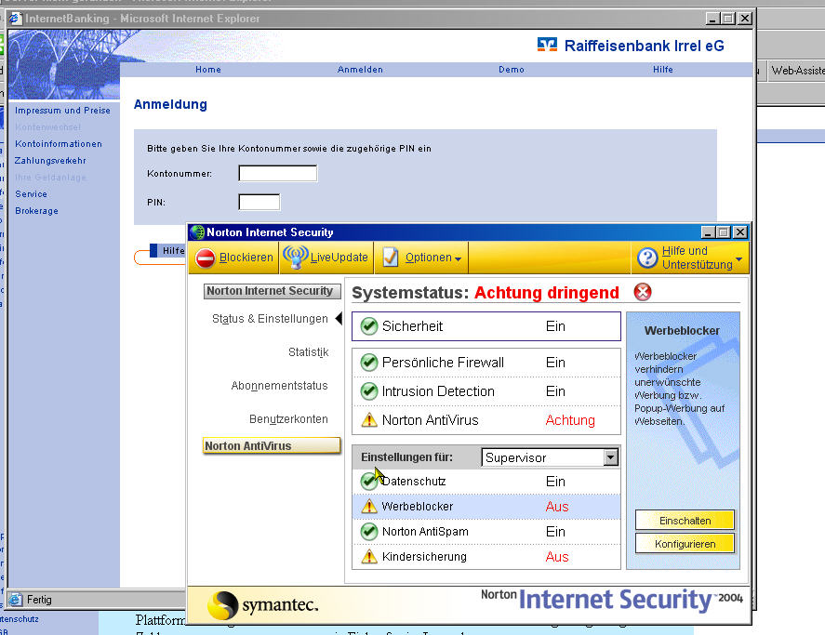Click Home in bank navigation bar

[208, 70]
